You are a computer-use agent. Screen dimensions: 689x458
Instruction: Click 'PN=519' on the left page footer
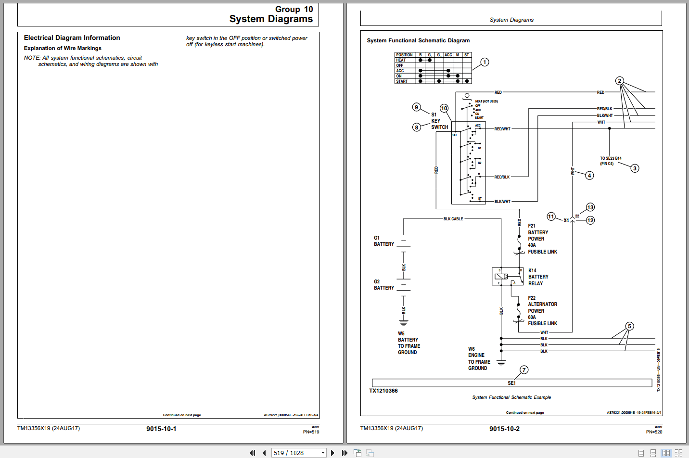click(311, 432)
